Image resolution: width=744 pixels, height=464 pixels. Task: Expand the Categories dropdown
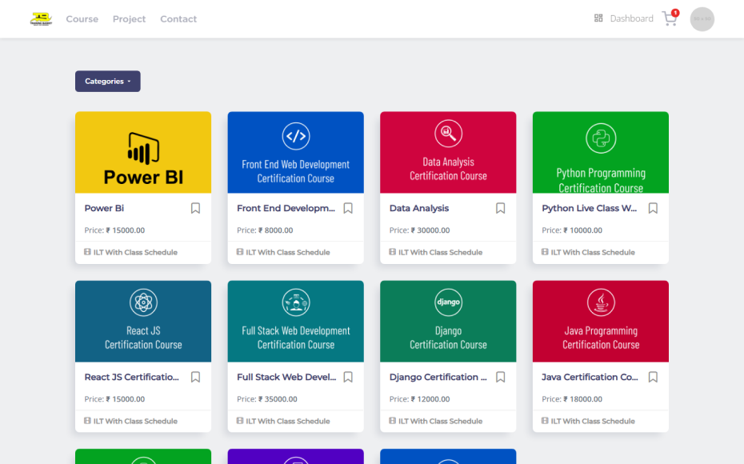pos(108,81)
